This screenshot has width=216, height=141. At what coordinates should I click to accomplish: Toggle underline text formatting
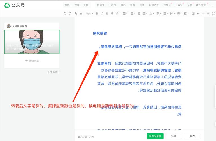[x=107, y=13]
